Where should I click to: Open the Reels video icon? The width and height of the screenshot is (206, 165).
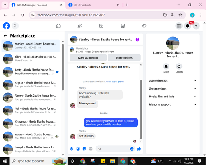click(101, 26)
